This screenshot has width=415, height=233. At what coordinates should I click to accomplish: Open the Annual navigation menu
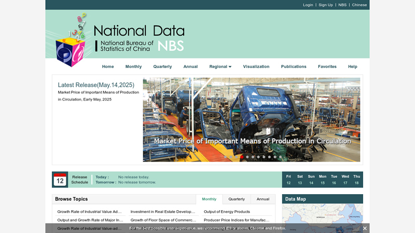coord(190,67)
